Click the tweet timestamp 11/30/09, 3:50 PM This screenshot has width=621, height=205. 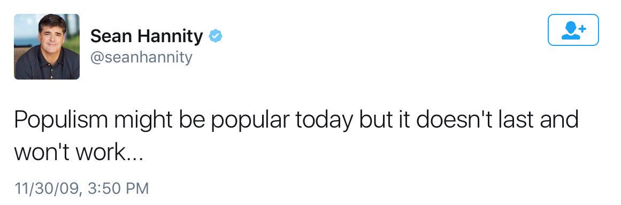82,188
